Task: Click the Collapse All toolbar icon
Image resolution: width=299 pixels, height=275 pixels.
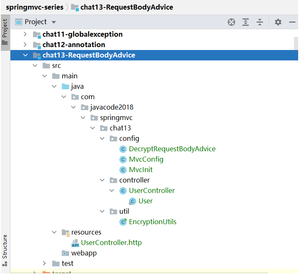Action: [260, 22]
